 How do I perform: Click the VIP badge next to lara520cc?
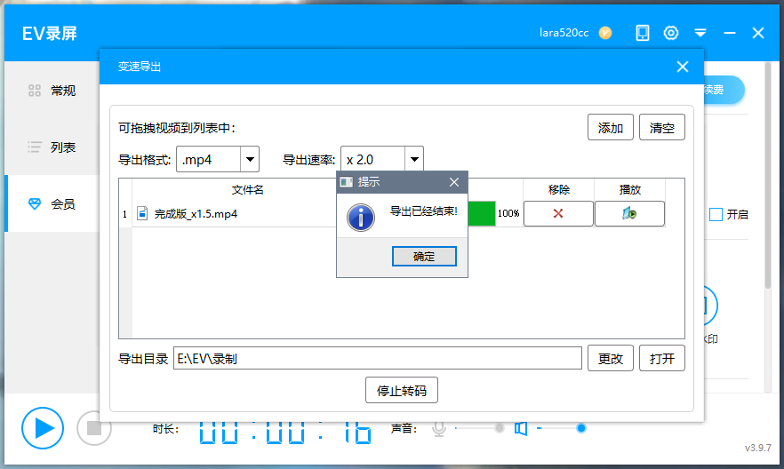(x=605, y=33)
